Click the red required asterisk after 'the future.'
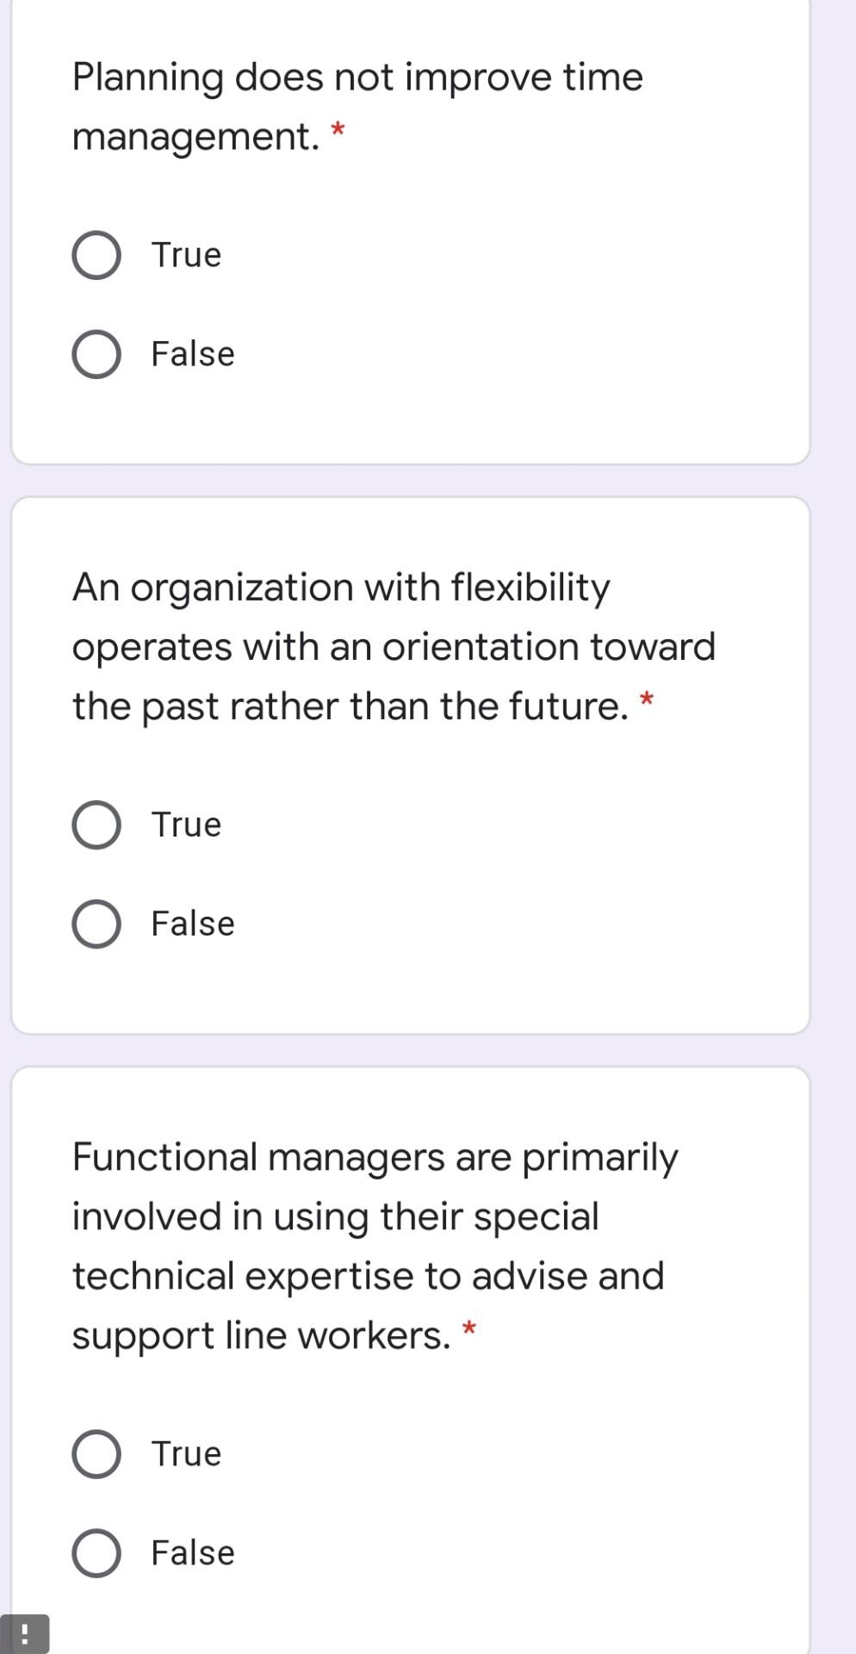This screenshot has height=1654, width=856. coord(647,700)
